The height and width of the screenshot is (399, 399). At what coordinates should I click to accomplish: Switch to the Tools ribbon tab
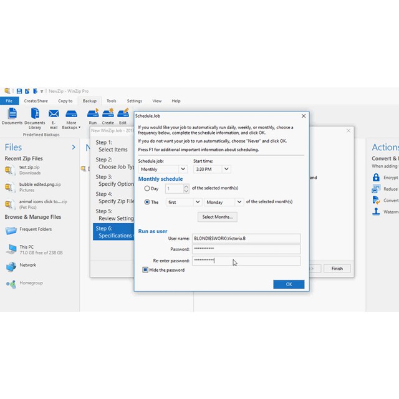[x=111, y=100]
